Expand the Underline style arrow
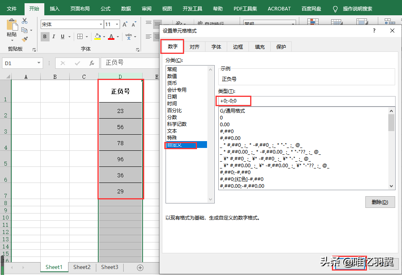The height and width of the screenshot is (275, 402). point(69,37)
